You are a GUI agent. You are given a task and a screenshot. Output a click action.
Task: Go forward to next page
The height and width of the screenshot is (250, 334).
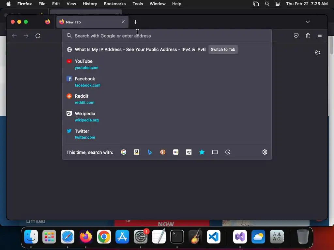(26, 36)
